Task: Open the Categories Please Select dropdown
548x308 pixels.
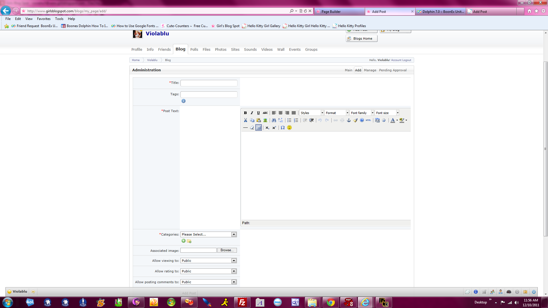Action: coord(234,234)
